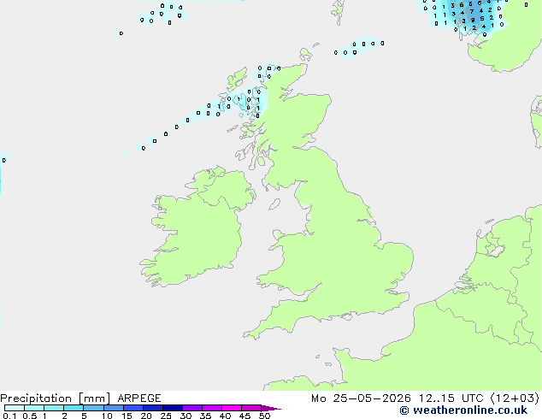
Task: Click the "Precipitation" title word
Action: 36,398
